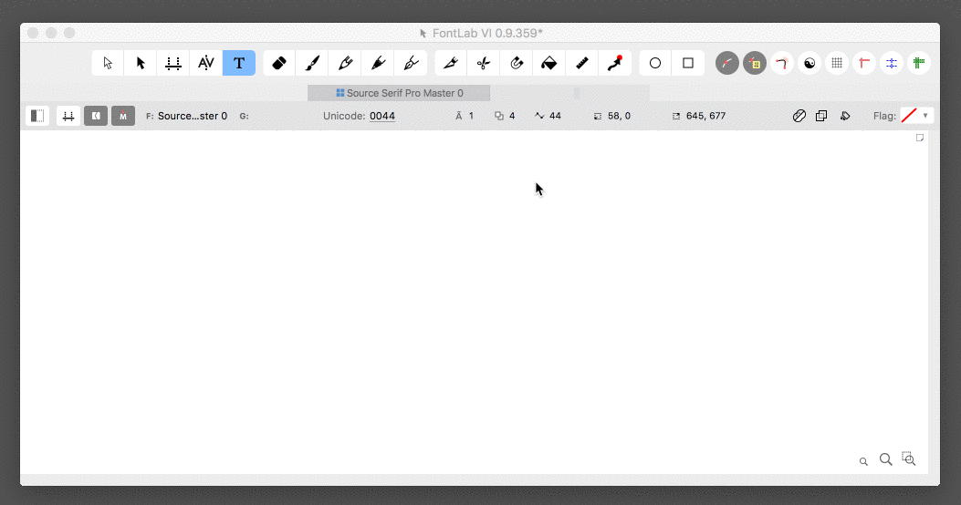Edit the Unicode field 0044
The height and width of the screenshot is (505, 961).
point(382,116)
